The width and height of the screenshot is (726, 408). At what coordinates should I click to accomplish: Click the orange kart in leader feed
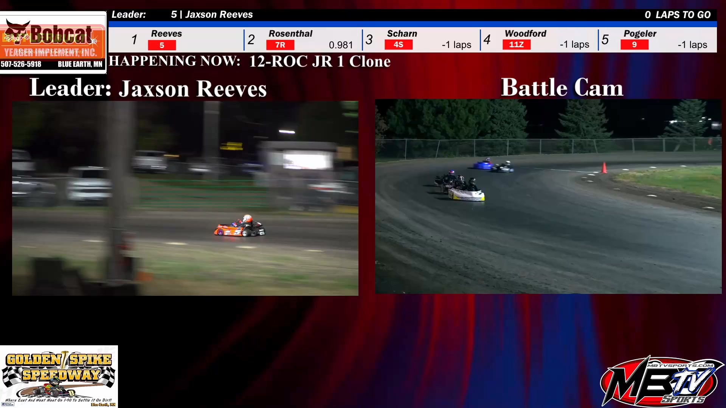click(240, 226)
